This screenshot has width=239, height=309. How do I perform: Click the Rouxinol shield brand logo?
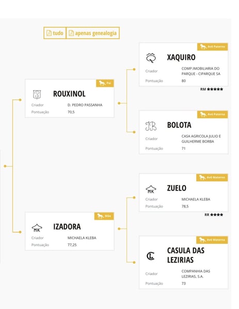(x=37, y=94)
